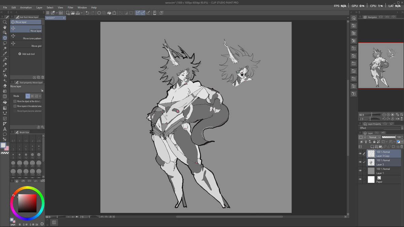The height and width of the screenshot is (227, 404).
Task: Click layer opacity slider bar
Action: pyautogui.click(x=389, y=137)
